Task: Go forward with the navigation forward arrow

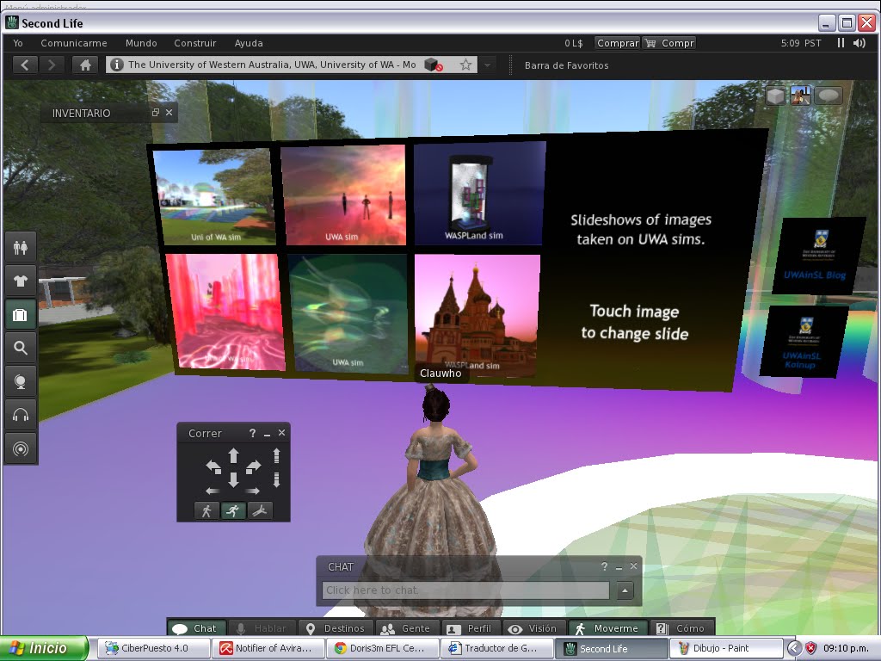Action: point(52,65)
